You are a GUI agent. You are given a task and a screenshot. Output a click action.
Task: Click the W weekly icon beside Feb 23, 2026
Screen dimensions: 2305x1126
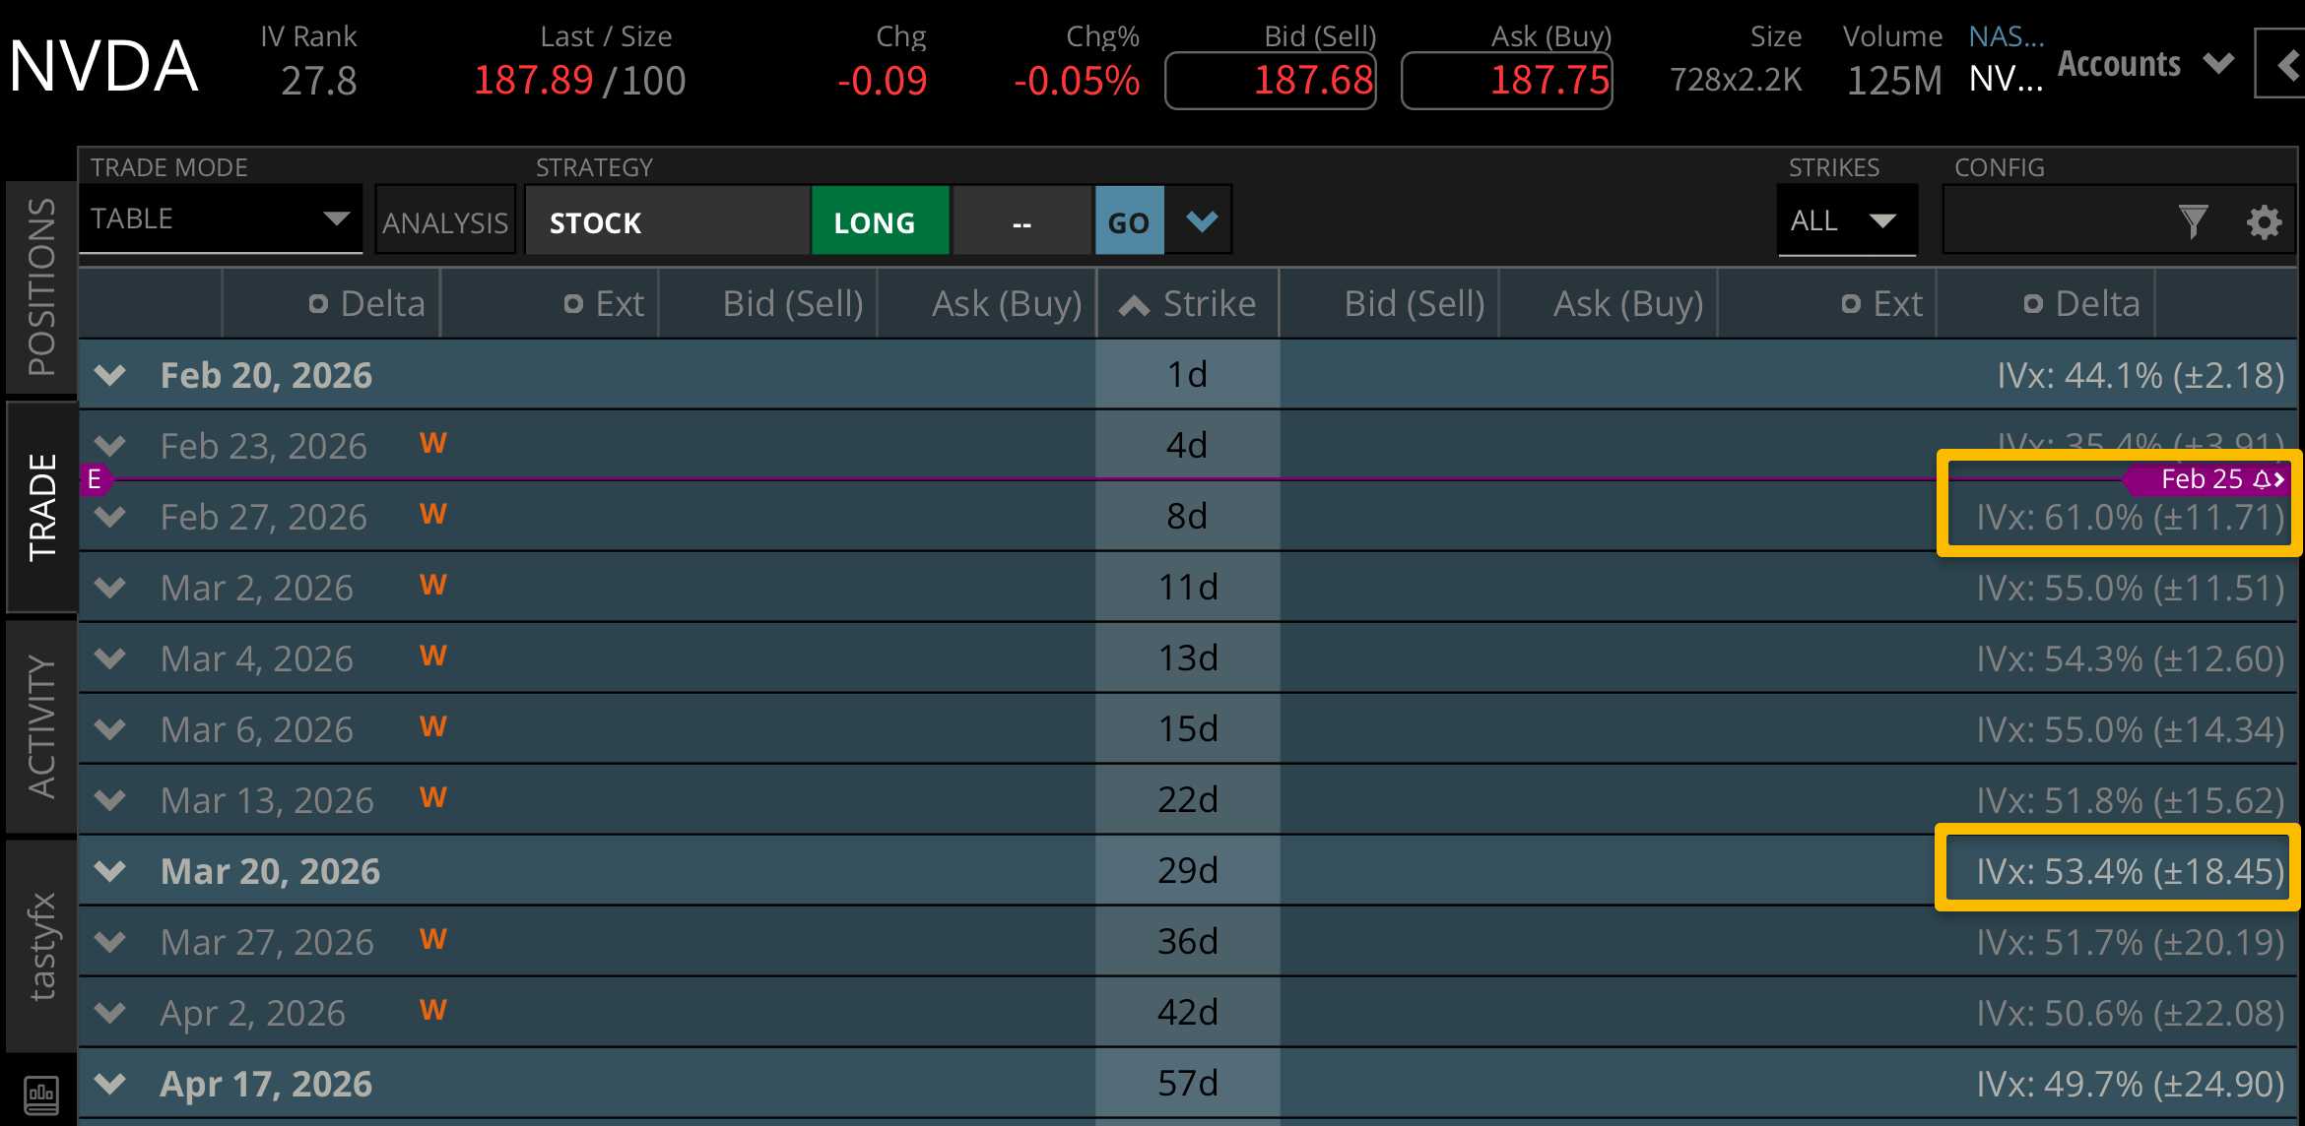pyautogui.click(x=431, y=443)
